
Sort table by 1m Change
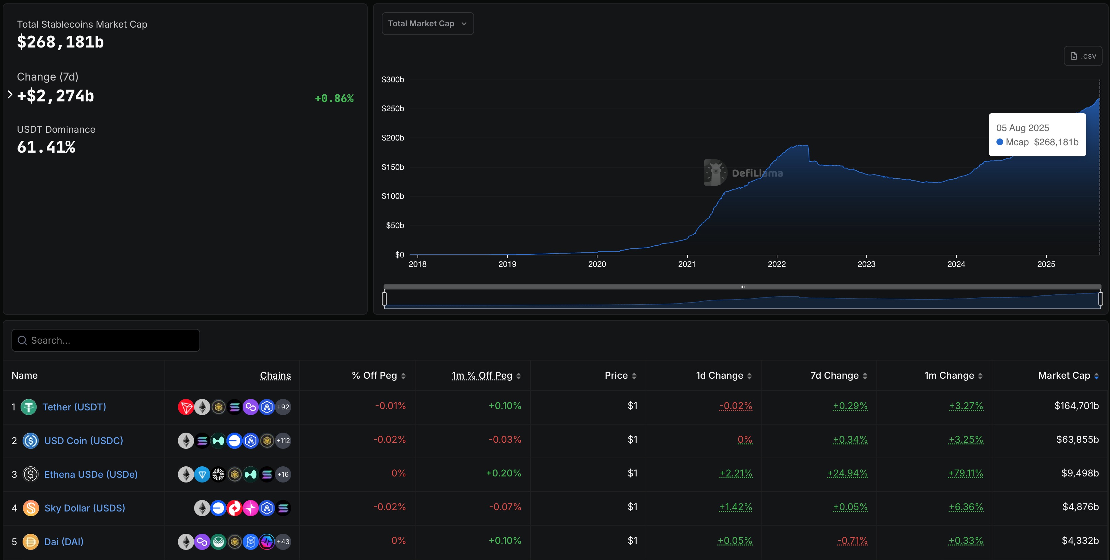954,376
